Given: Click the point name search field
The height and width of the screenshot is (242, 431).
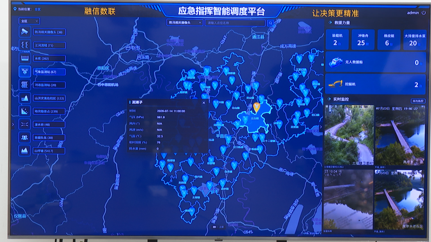Looking at the screenshot, I should point(235,23).
